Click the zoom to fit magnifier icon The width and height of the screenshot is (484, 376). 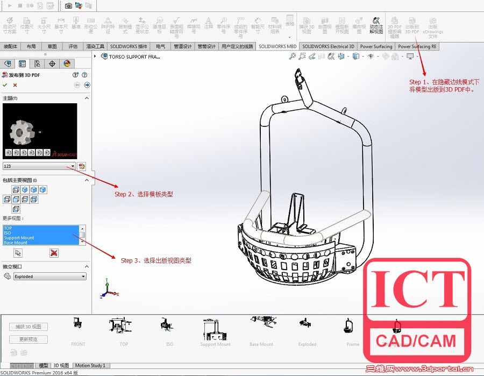(292, 56)
